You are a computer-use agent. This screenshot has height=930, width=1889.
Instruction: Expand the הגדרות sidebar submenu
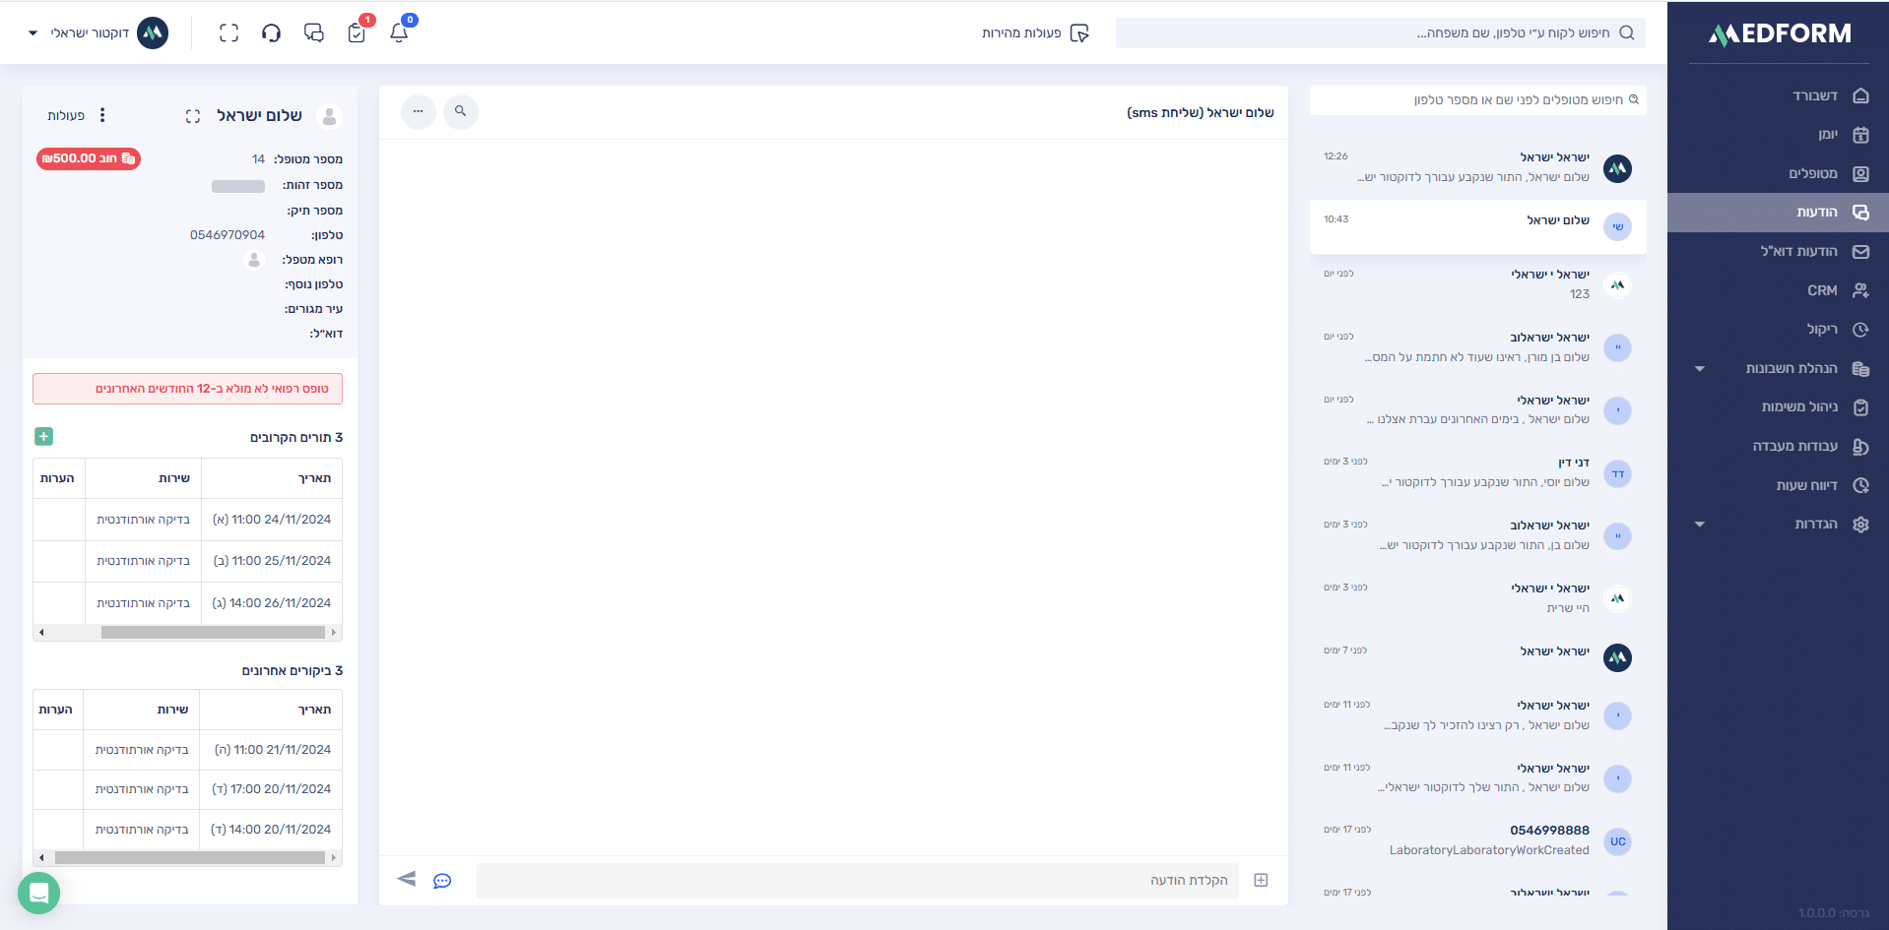pyautogui.click(x=1699, y=524)
